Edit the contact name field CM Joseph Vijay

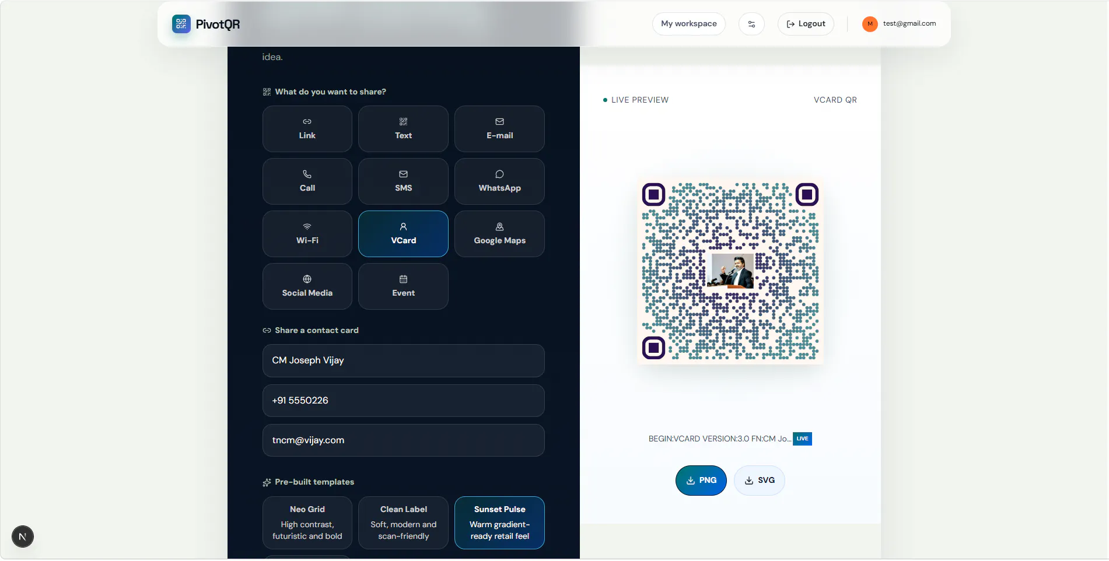coord(404,360)
